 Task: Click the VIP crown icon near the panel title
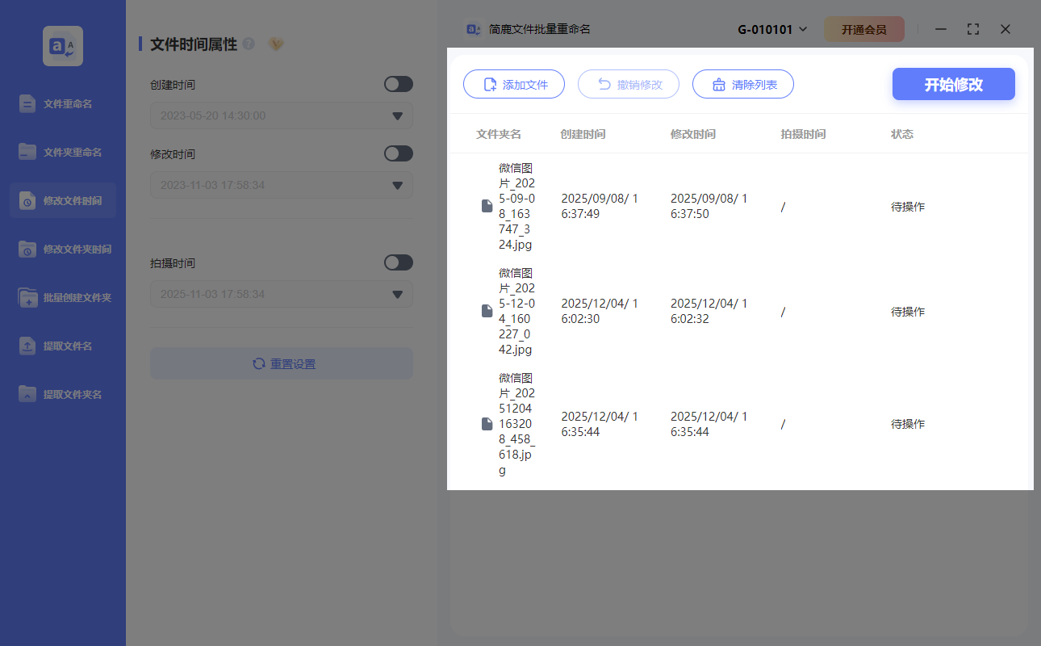(x=275, y=44)
